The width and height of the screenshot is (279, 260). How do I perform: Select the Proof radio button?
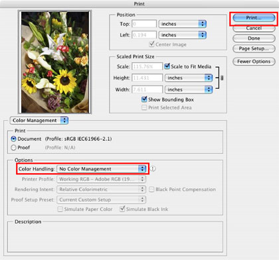click(x=13, y=147)
